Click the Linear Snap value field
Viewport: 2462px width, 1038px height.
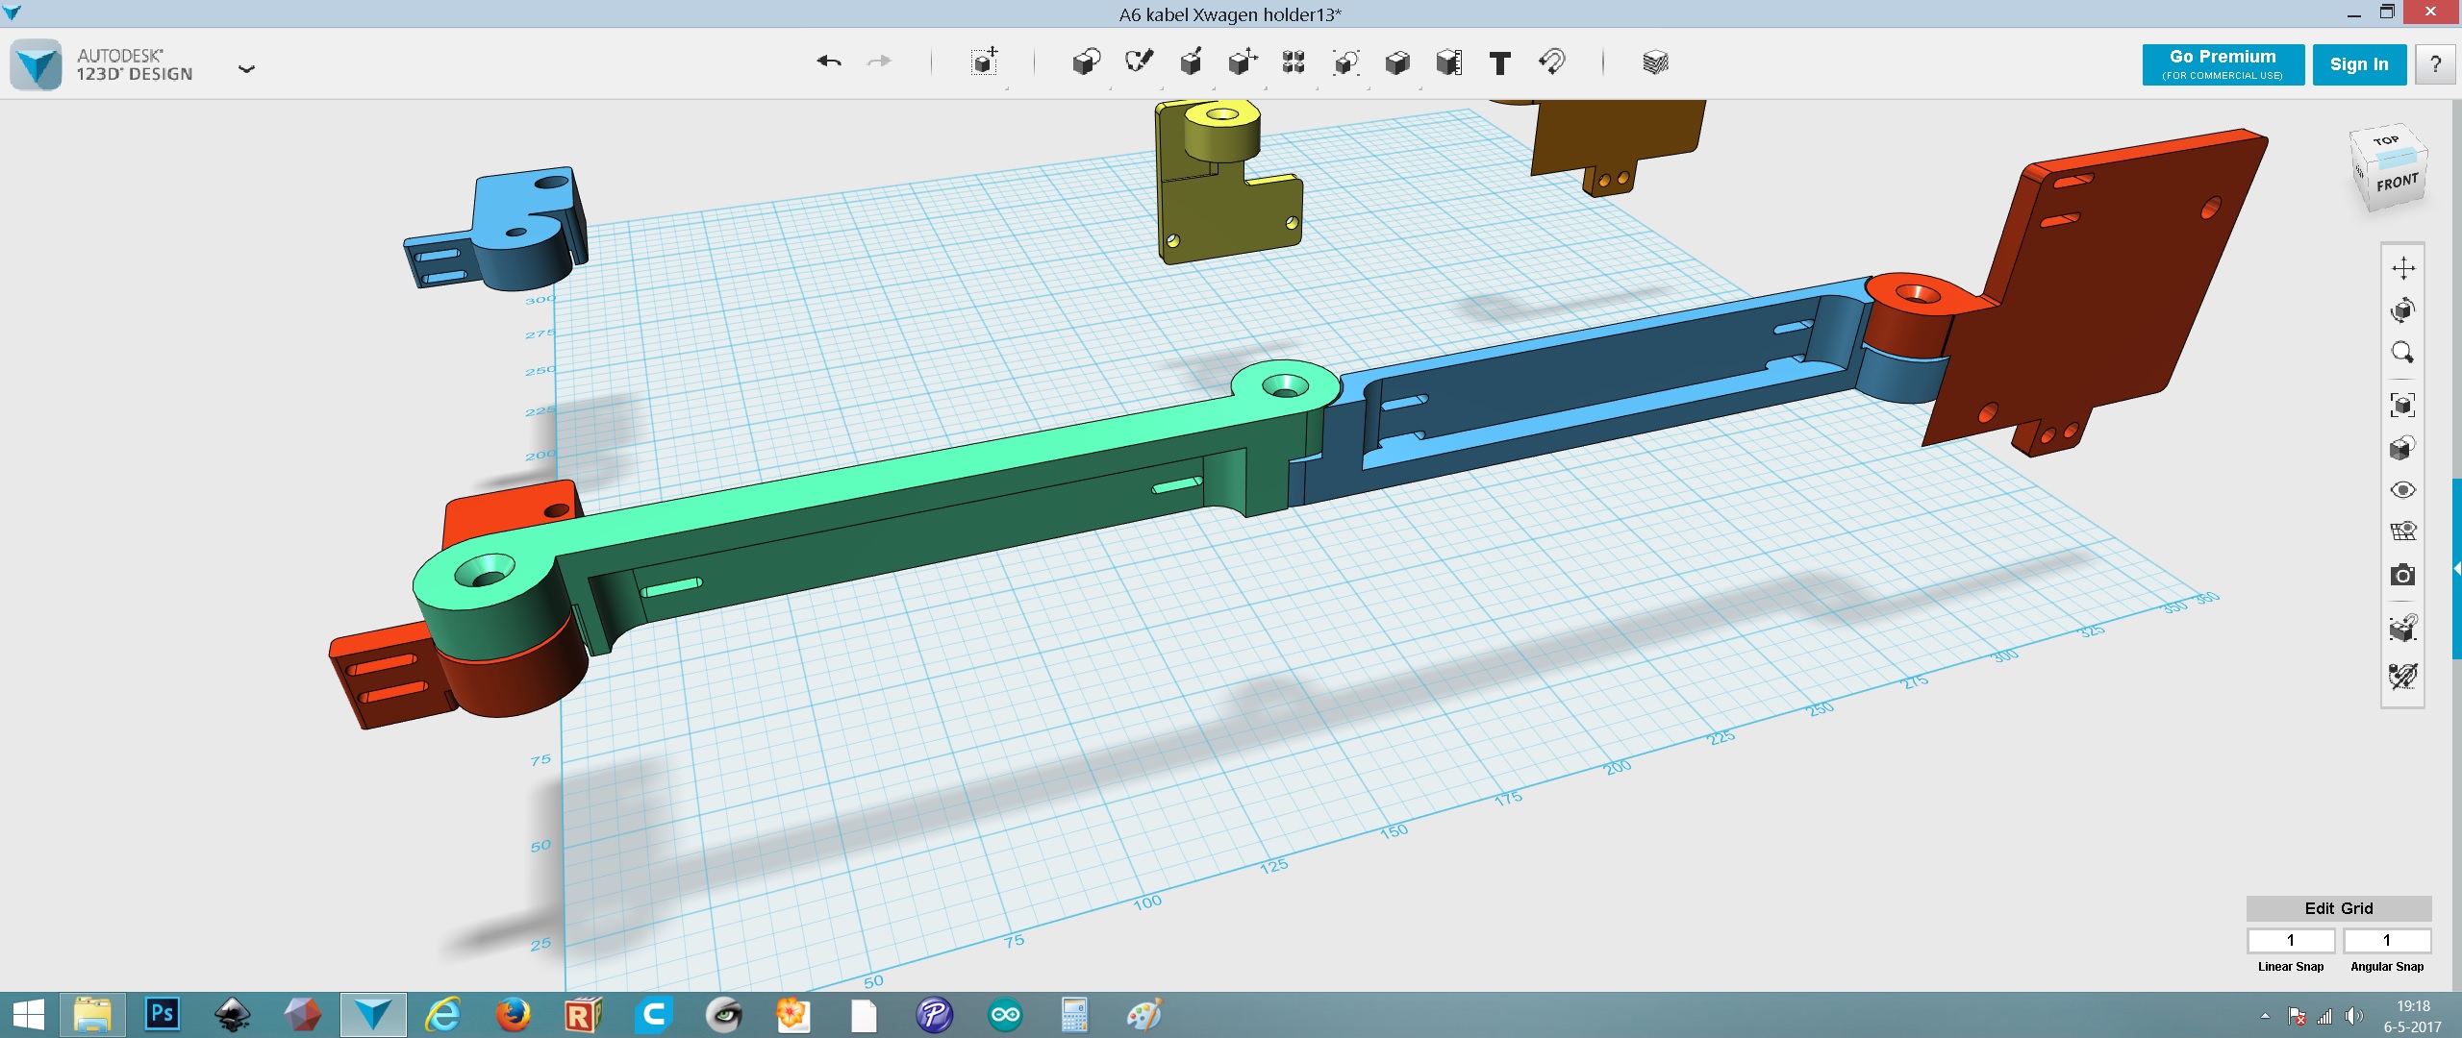click(2291, 940)
